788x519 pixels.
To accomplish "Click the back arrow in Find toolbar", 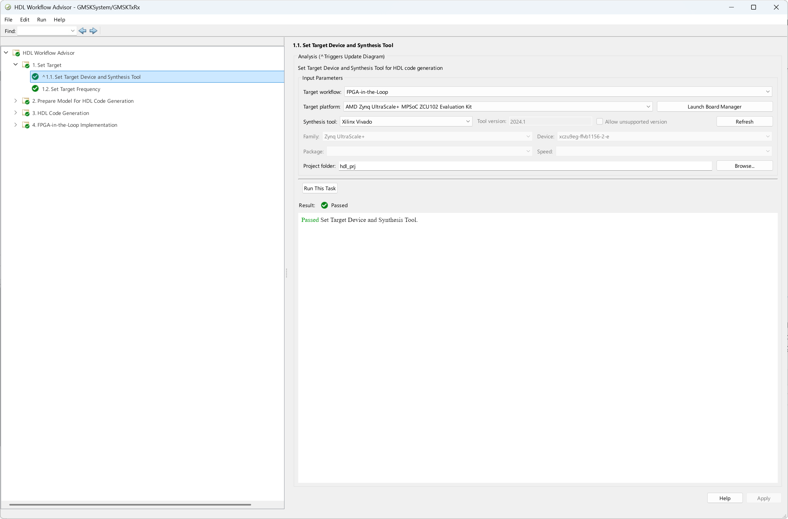I will coord(82,31).
